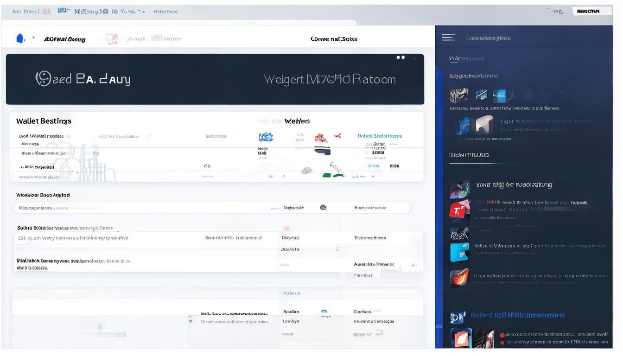The width and height of the screenshot is (623, 356).
Task: Expand the dropdown arrow in the first Wallet column
Action: click(x=149, y=137)
